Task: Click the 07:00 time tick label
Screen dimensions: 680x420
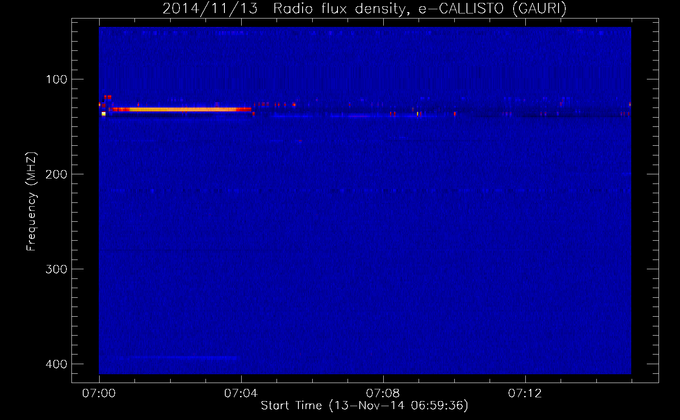Action: tap(99, 394)
